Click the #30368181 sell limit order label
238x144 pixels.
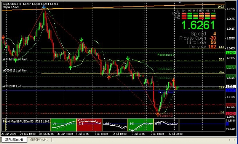(x=15, y=70)
